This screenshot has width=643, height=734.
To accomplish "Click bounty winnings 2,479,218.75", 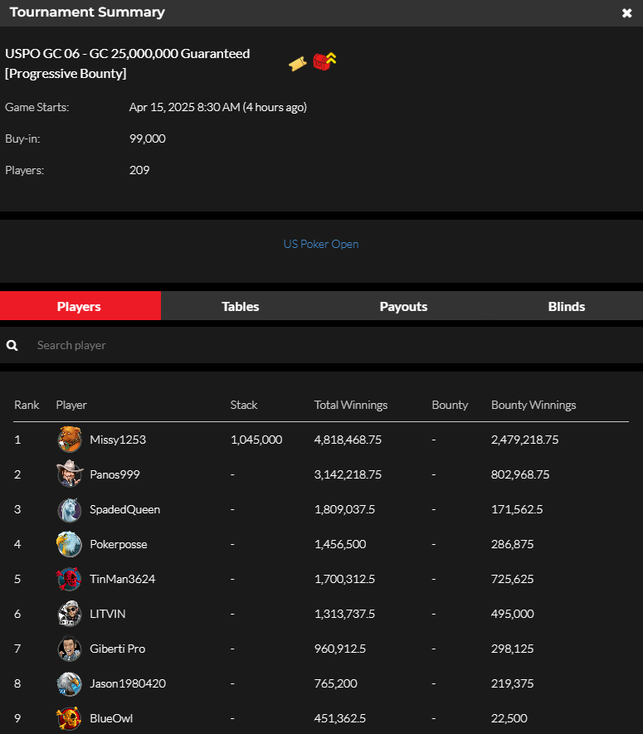I will click(524, 440).
